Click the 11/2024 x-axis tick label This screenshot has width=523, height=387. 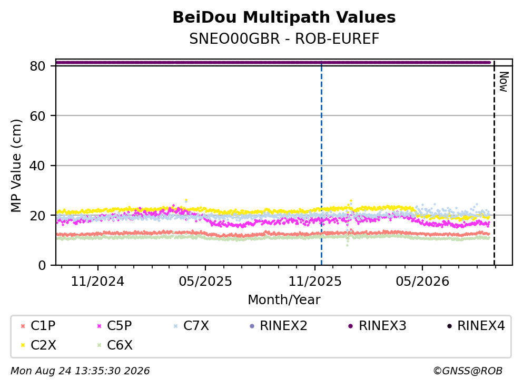97,282
